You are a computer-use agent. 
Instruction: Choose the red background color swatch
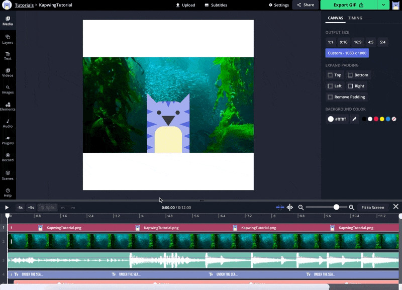(376, 119)
